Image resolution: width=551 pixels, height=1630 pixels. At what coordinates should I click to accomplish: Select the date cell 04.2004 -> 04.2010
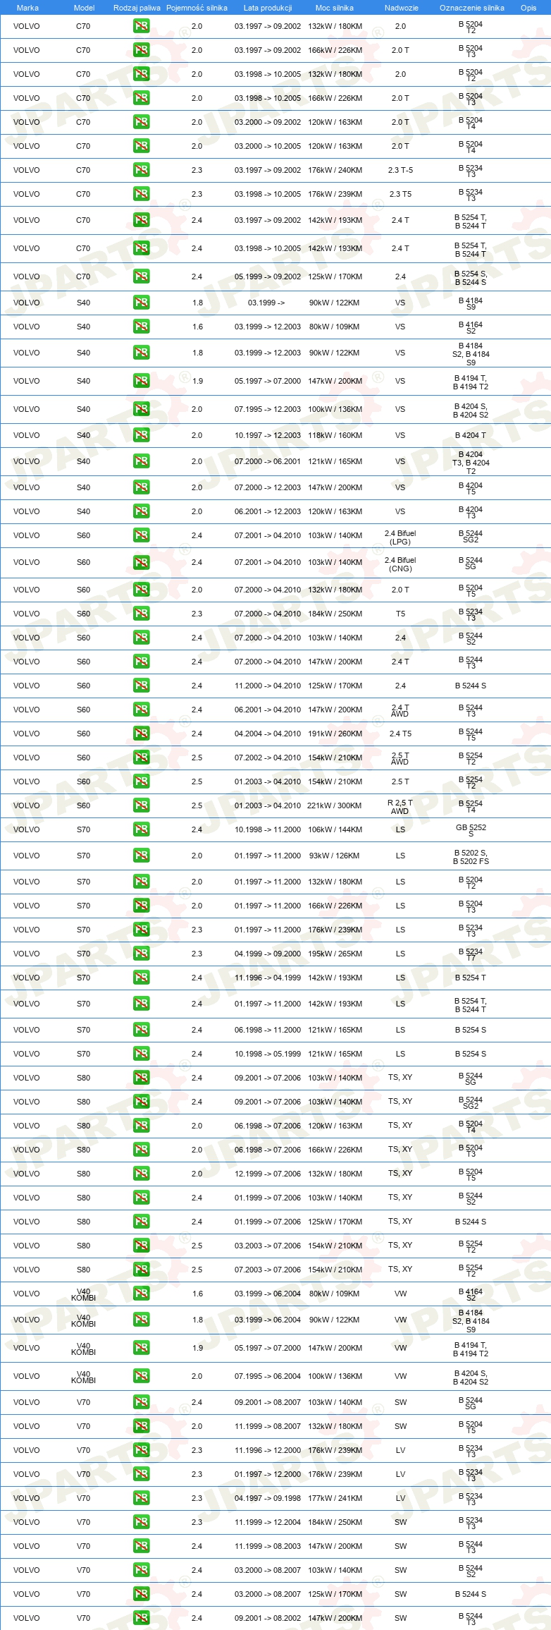coord(268,734)
